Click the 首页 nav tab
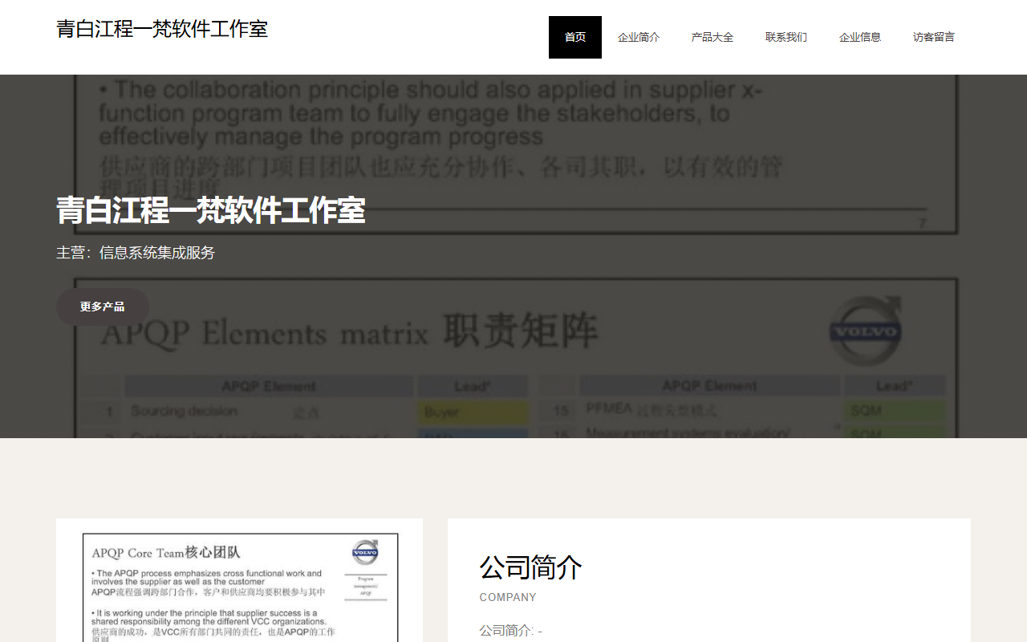1027x642 pixels. pos(575,37)
